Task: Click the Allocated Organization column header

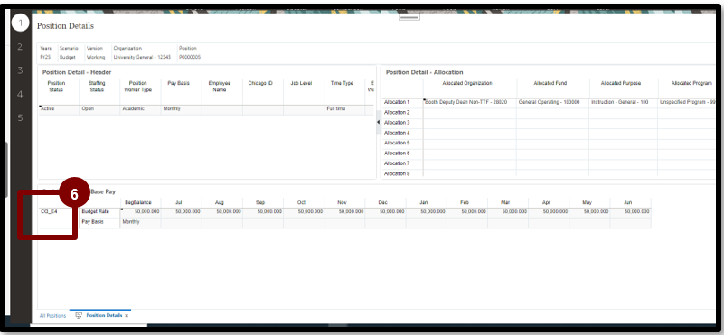Action: point(466,83)
